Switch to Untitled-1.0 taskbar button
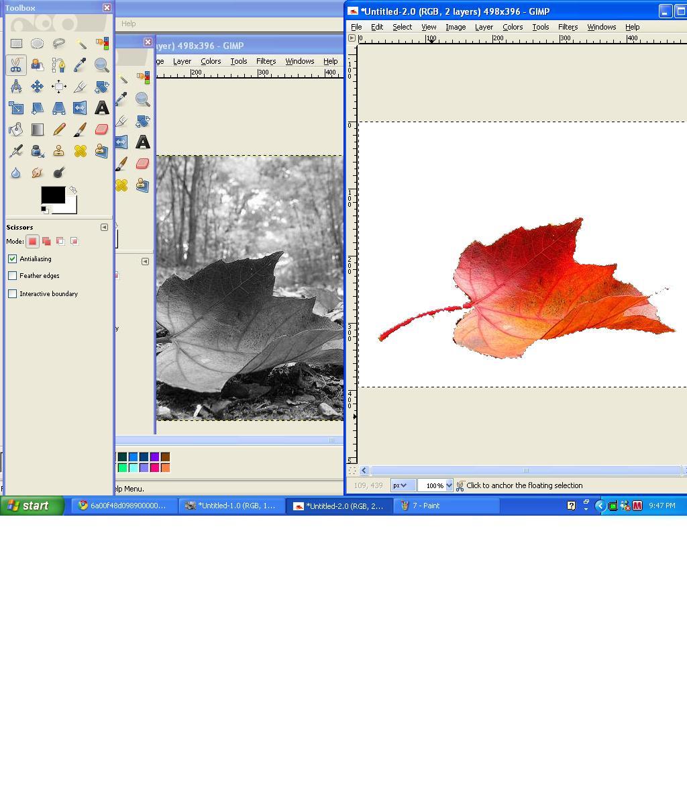The image size is (687, 803). tap(231, 506)
